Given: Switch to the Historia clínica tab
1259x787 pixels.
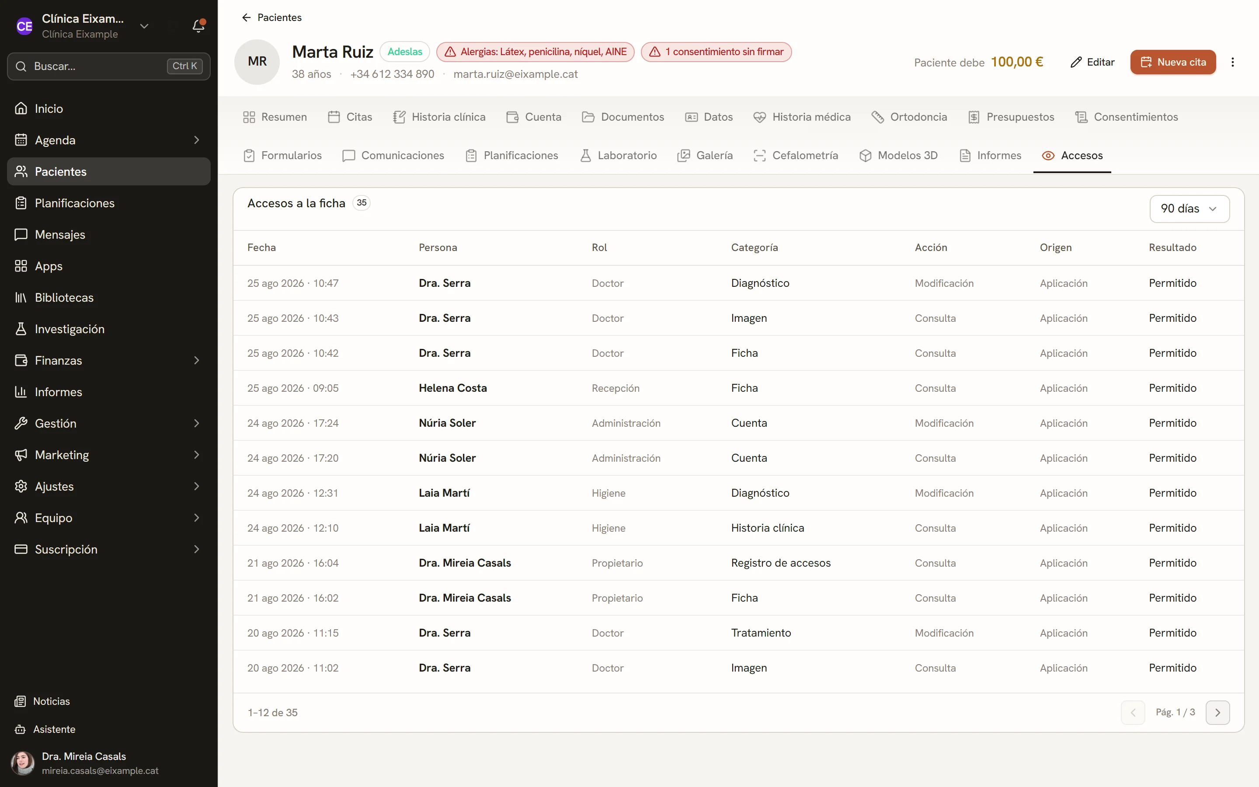Looking at the screenshot, I should click(x=439, y=117).
